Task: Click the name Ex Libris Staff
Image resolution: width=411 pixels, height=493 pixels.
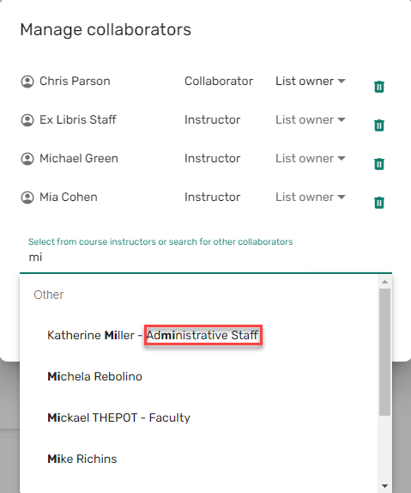Action: coord(77,119)
